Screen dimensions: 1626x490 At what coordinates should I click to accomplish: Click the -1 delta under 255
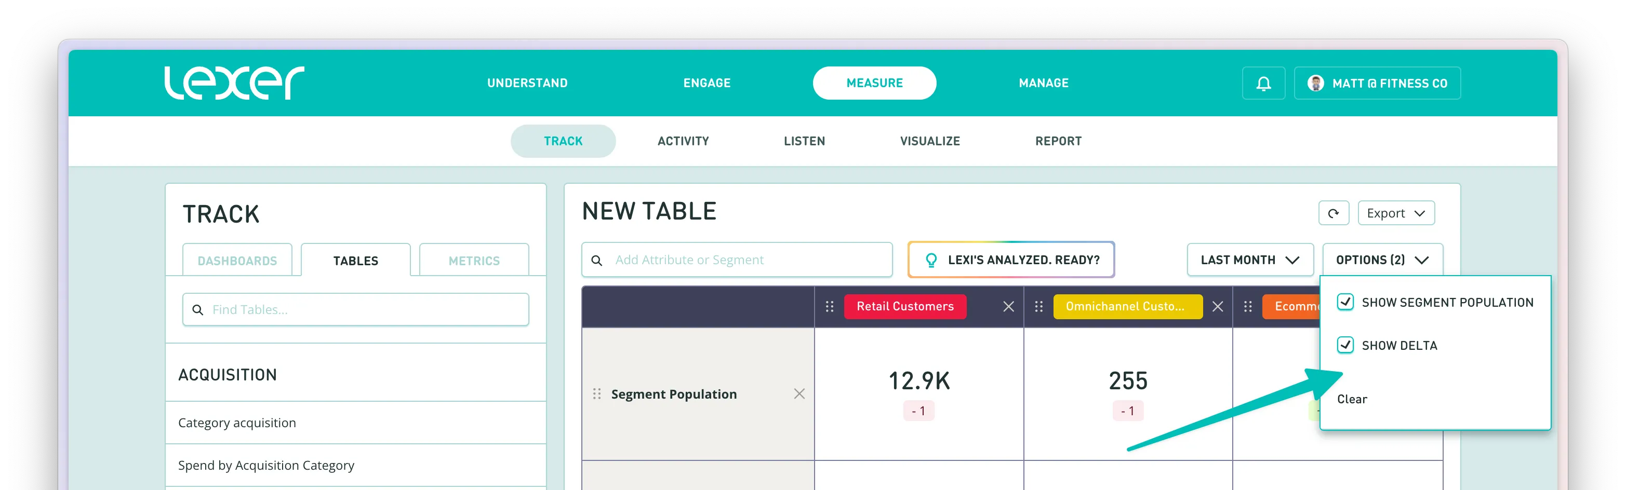[x=1127, y=411]
